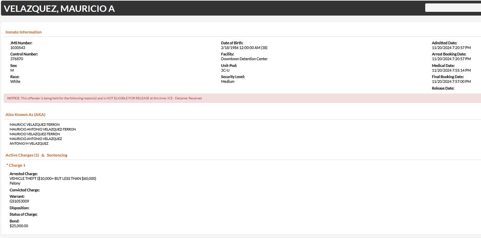
Task: Click the Status of Charge label
Action: [24, 214]
